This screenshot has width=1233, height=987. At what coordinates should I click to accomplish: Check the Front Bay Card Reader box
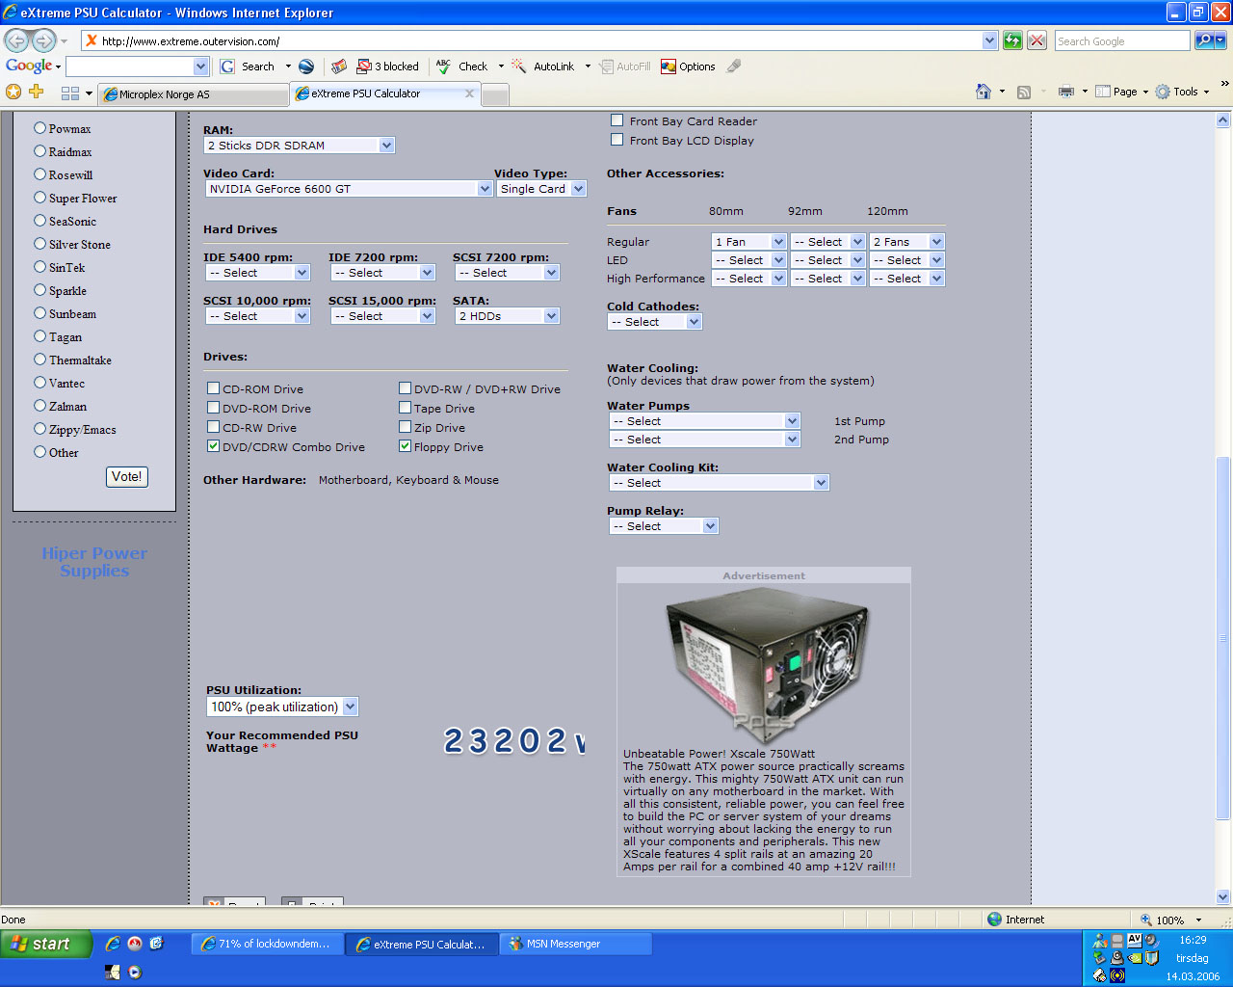[617, 120]
